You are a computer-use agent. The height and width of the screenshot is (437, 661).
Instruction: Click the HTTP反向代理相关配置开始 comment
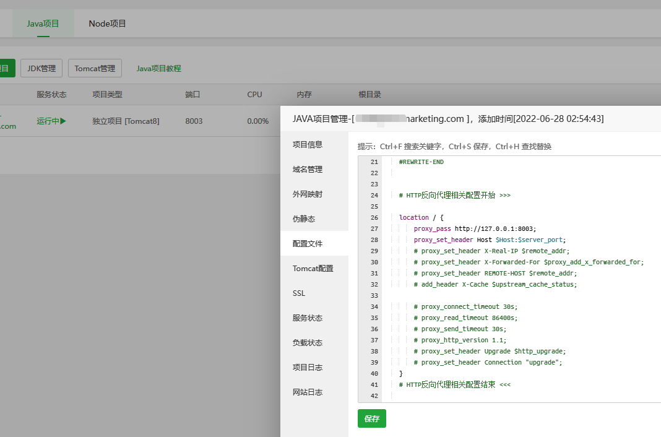click(454, 195)
